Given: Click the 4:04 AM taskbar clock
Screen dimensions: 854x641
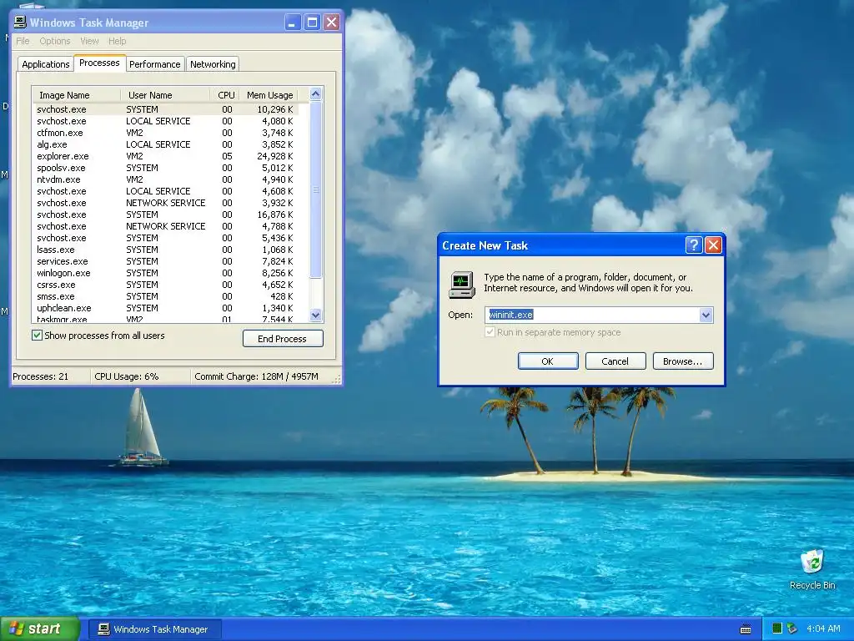Looking at the screenshot, I should coord(823,628).
